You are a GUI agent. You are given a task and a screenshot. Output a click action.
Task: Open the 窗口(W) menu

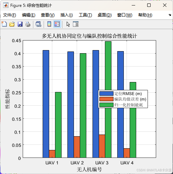click(125, 15)
